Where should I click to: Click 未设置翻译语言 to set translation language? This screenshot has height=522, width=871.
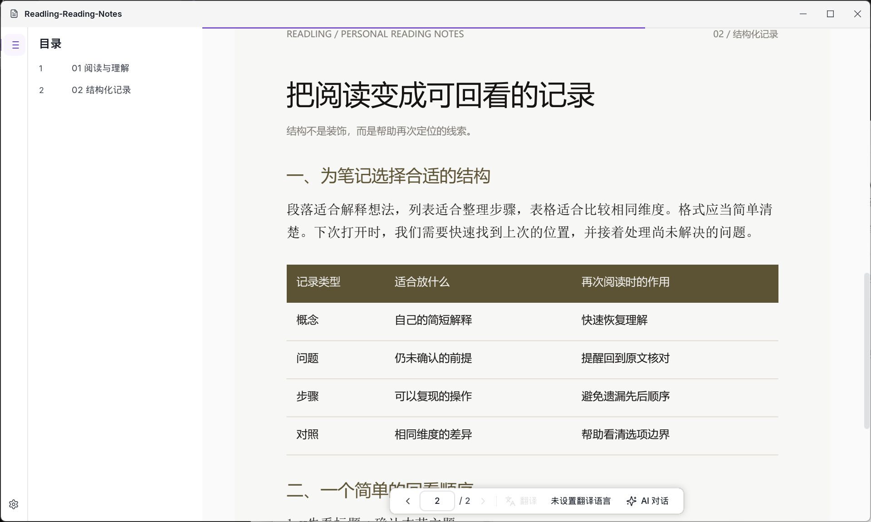pos(581,501)
